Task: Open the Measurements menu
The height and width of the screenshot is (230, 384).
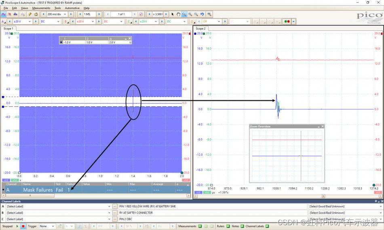Action: tap(41, 8)
